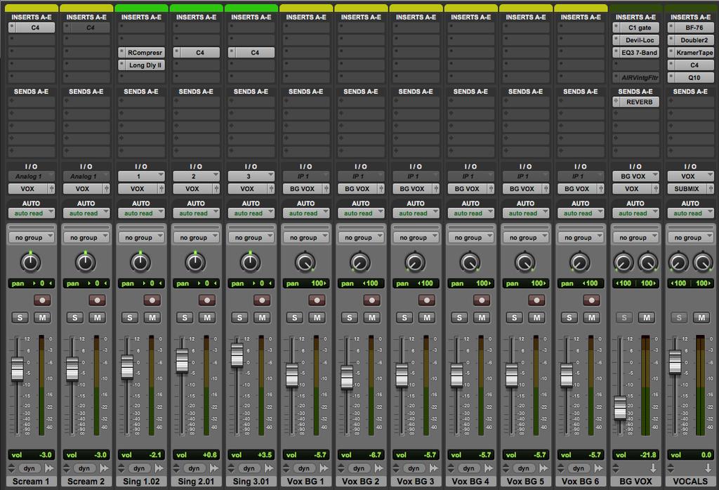Mute the VOCALS submix channel

pos(701,317)
